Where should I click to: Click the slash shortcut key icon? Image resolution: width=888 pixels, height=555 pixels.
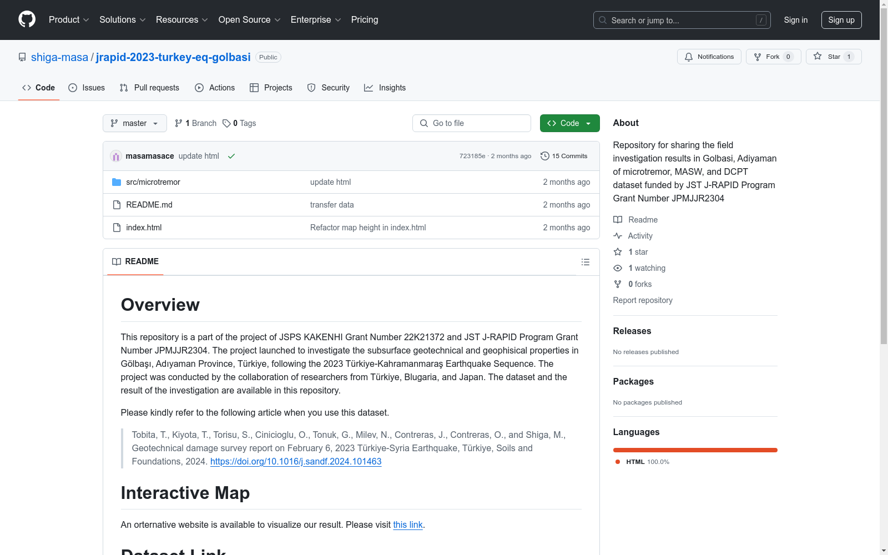coord(761,20)
